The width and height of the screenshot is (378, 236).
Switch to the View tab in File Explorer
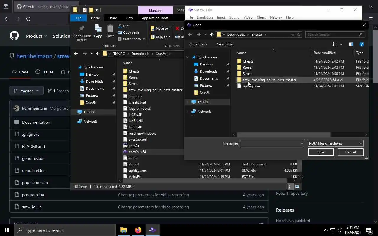click(x=129, y=18)
